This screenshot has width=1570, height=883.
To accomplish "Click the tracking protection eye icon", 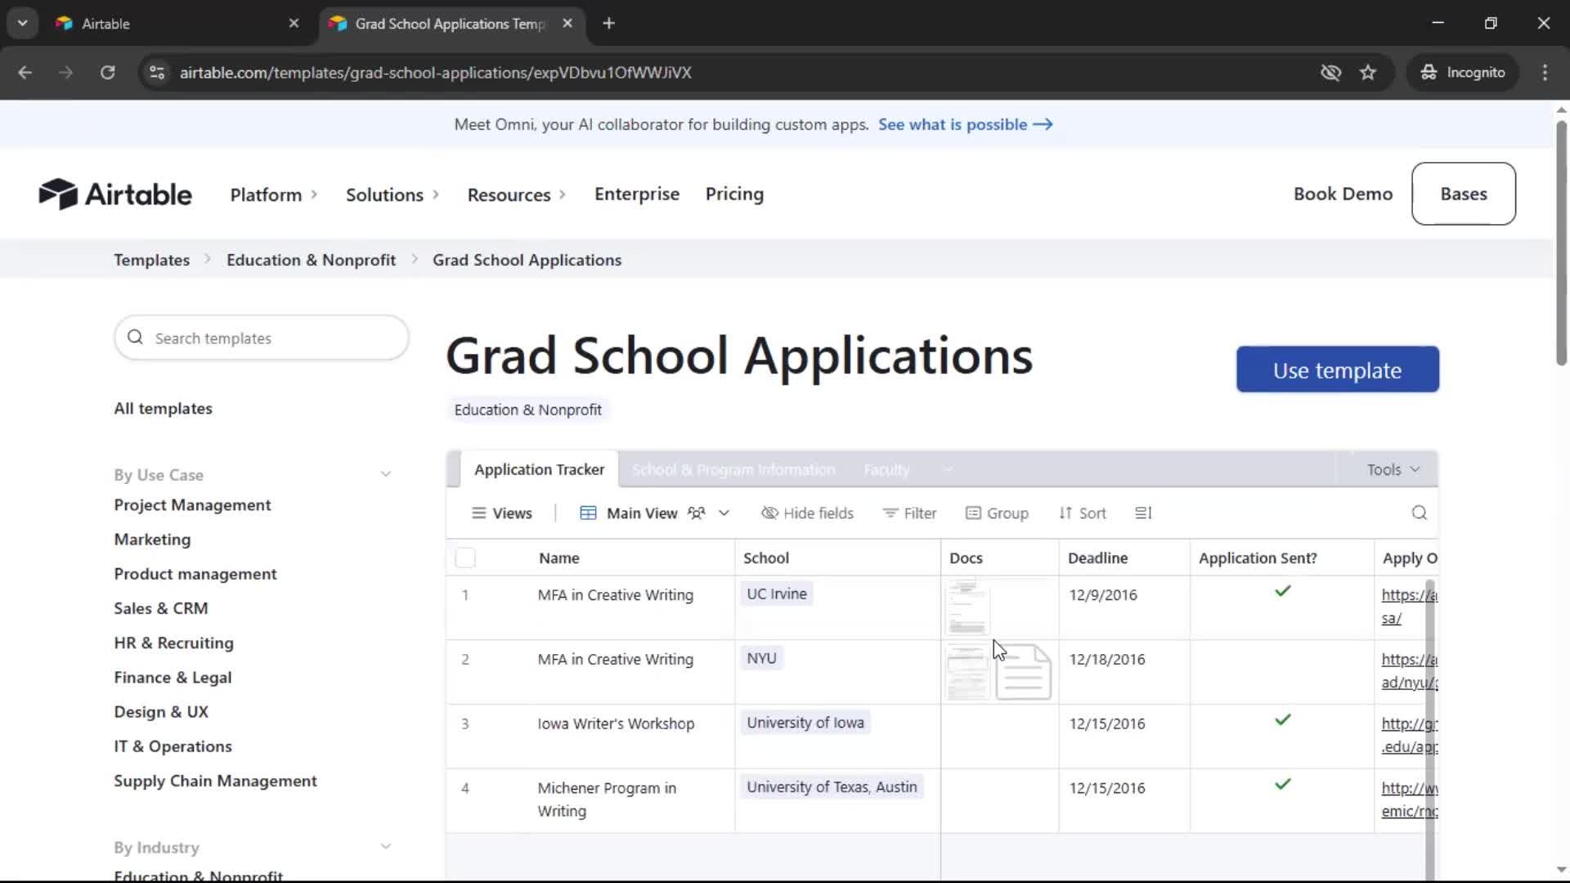I will pos(1331,72).
